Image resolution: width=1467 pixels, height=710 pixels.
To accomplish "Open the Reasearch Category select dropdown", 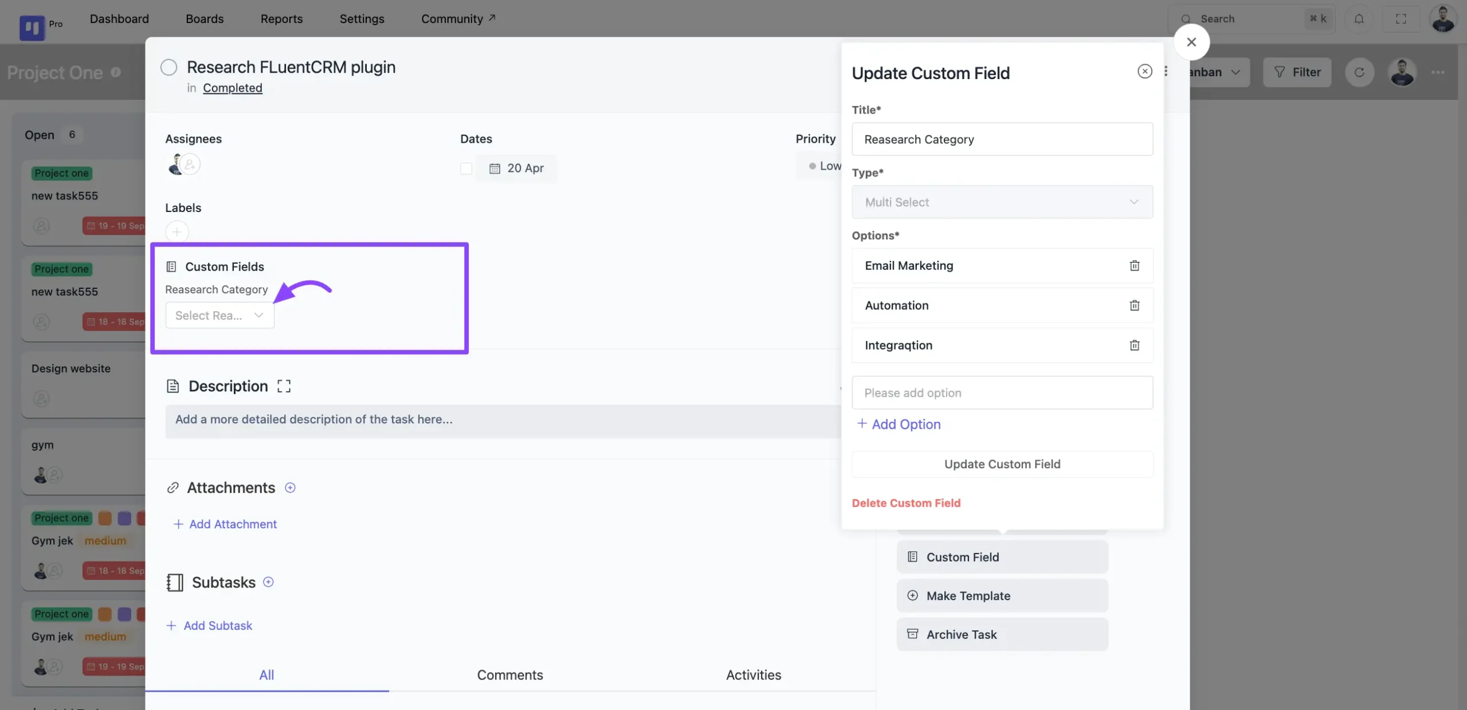I will click(219, 315).
